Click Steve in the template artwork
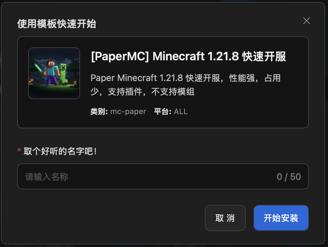328x247 pixels. click(51, 71)
